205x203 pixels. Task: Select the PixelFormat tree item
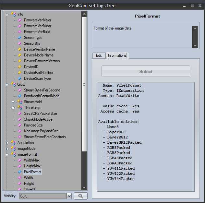pos(32,172)
